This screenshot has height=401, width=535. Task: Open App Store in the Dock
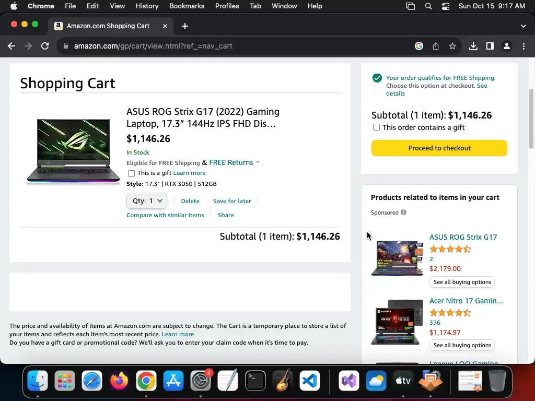coord(173,381)
